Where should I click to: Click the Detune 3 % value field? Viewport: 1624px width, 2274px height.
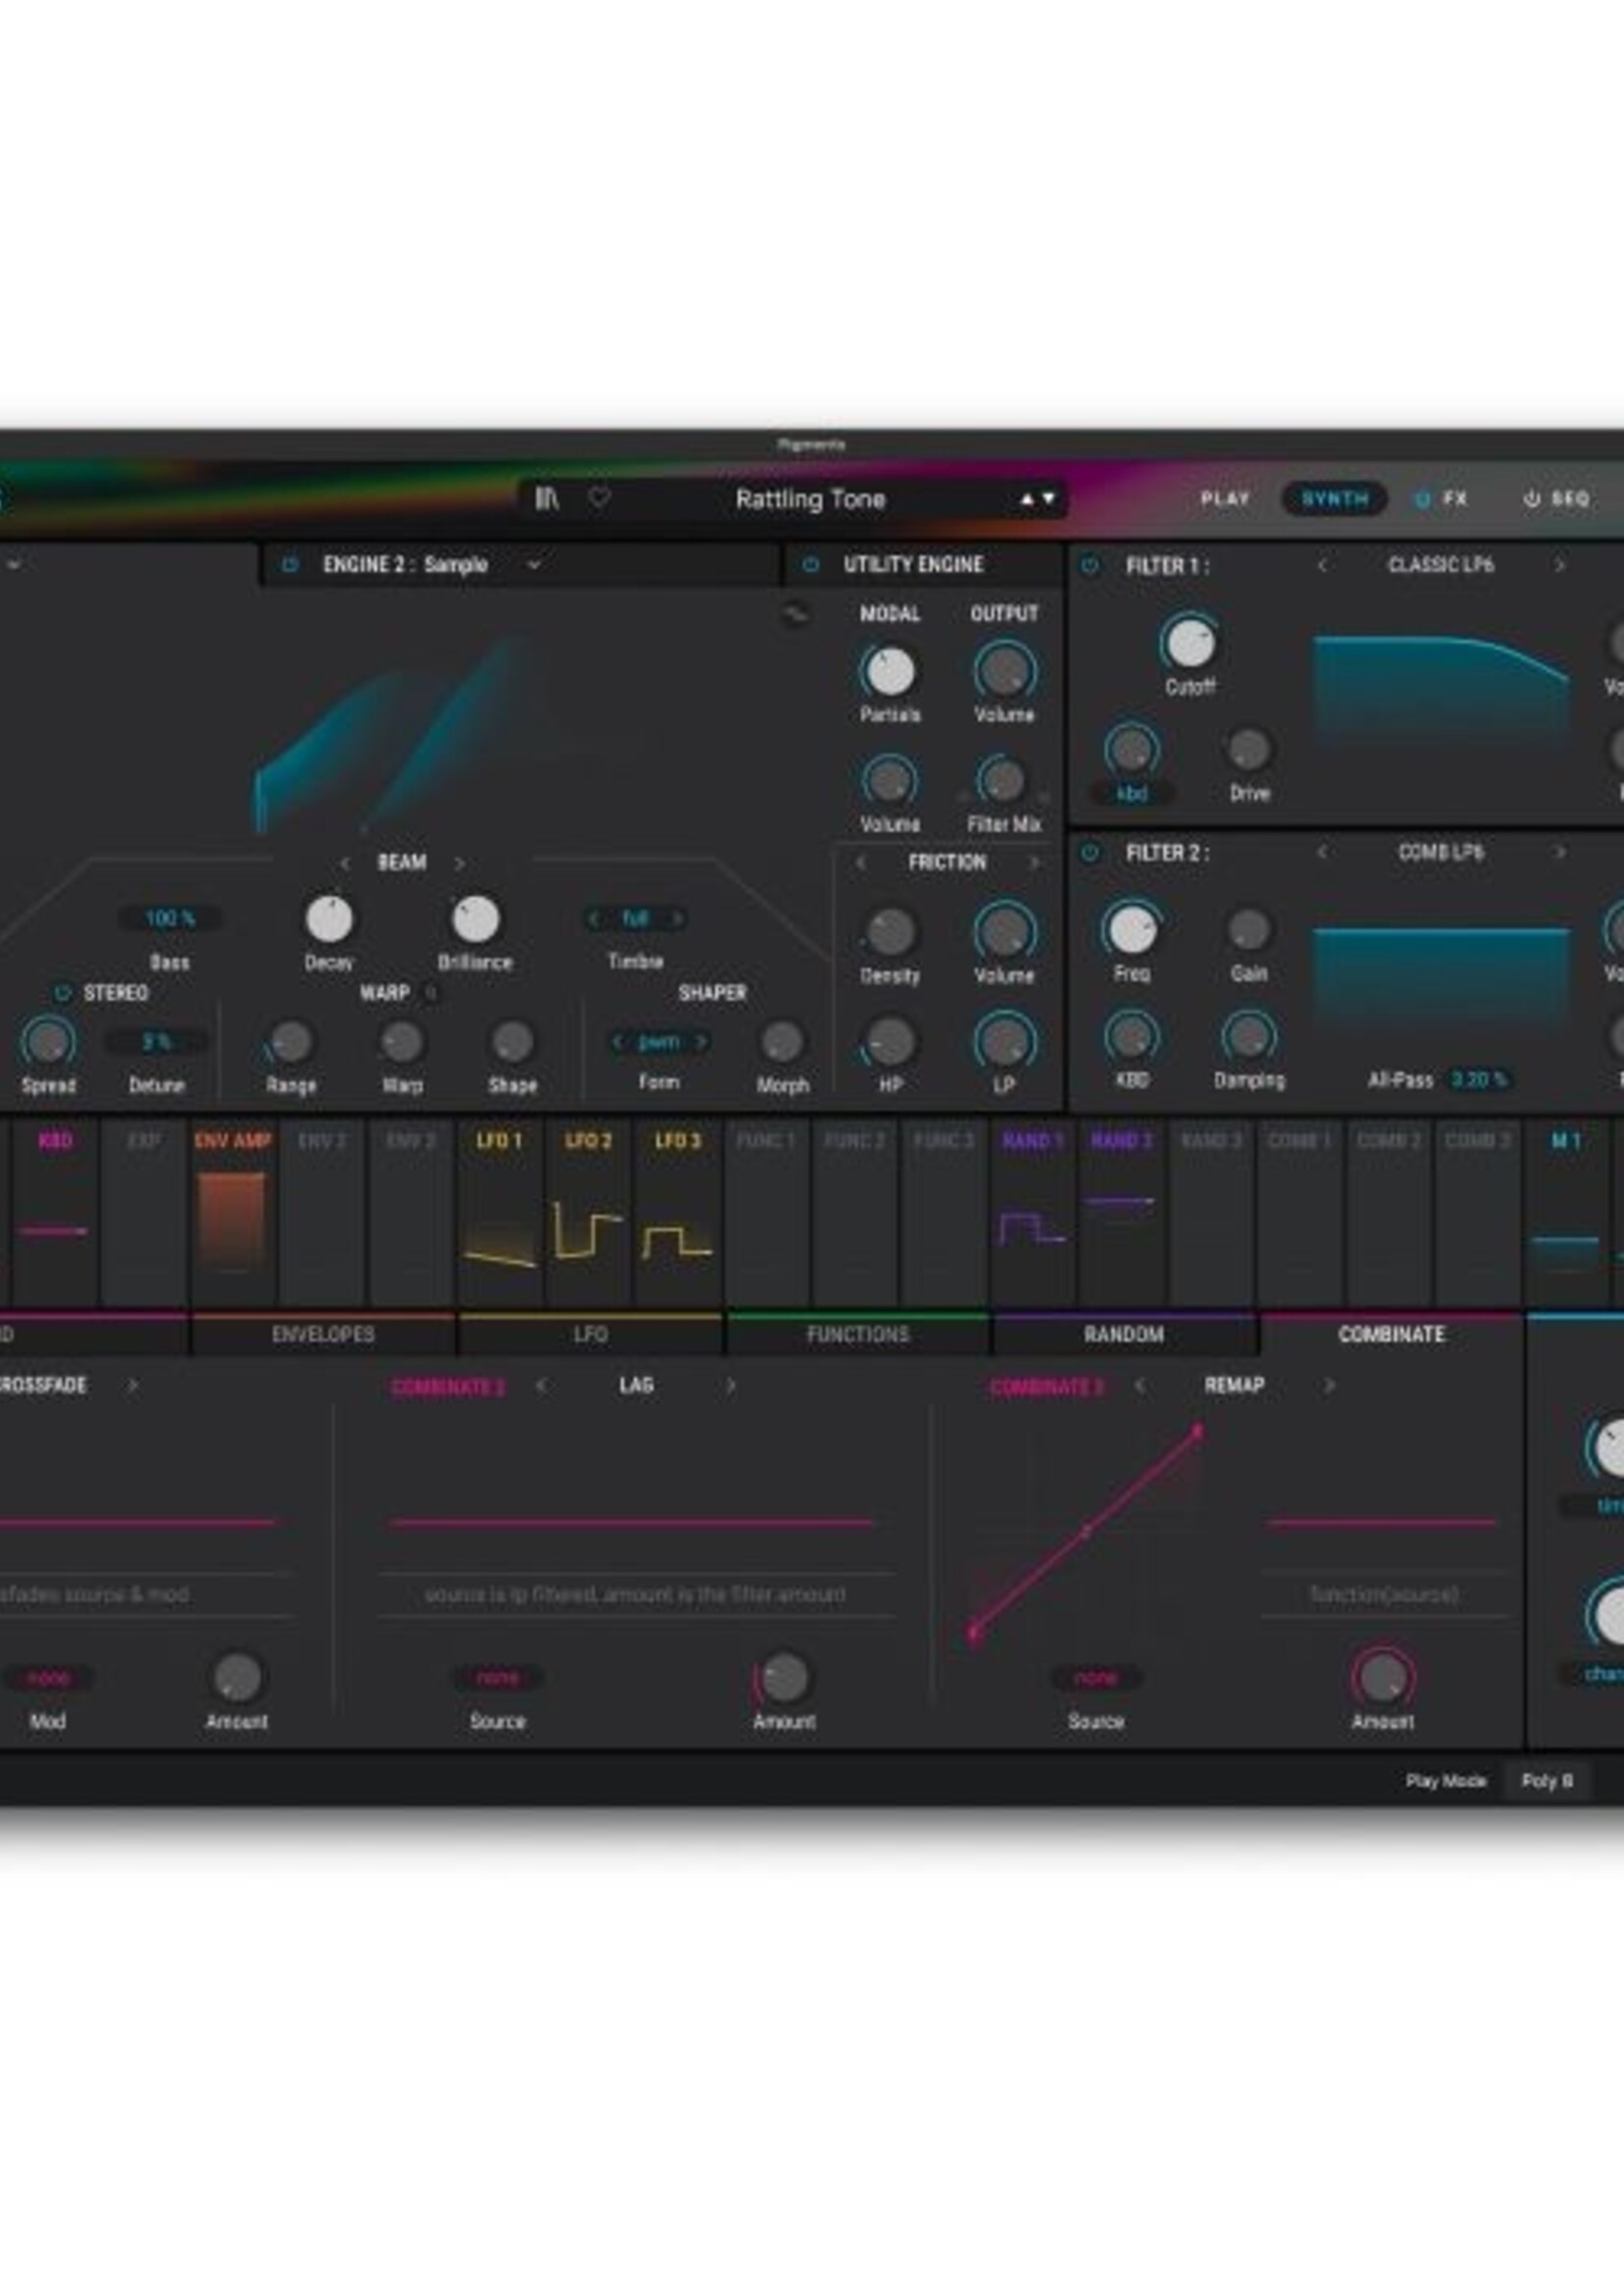[x=157, y=1042]
